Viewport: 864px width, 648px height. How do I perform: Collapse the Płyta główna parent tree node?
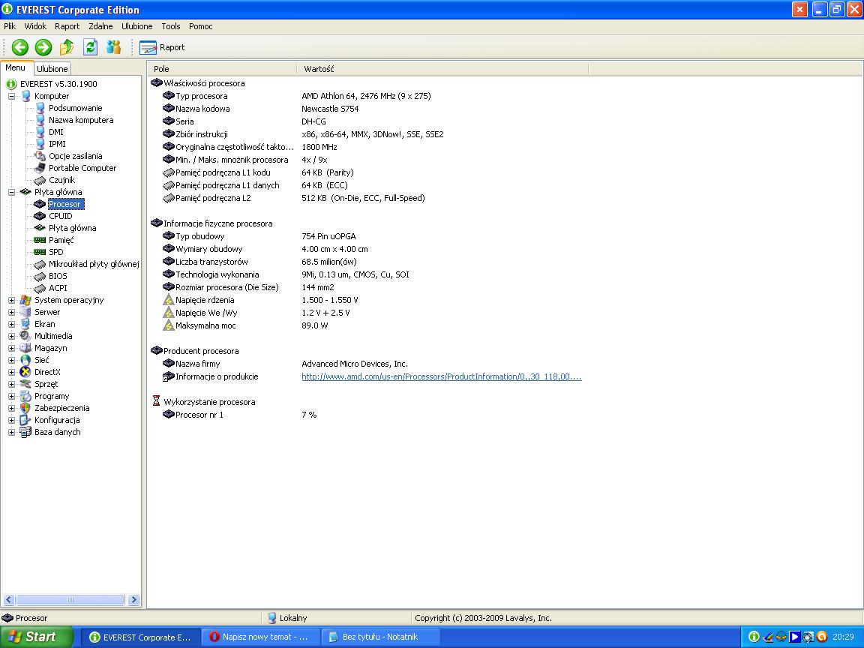click(11, 192)
